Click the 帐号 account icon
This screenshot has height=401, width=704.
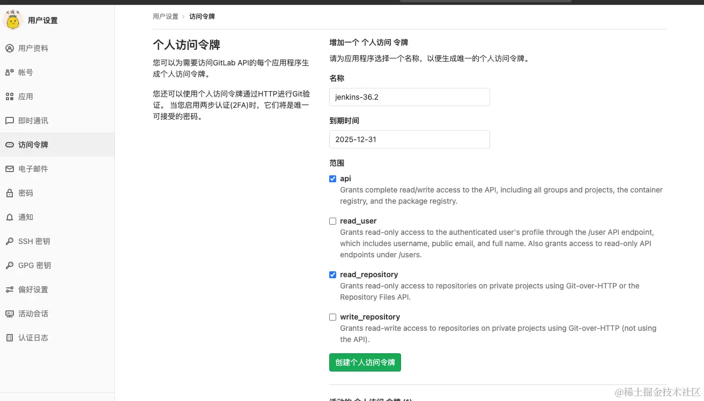(x=10, y=72)
